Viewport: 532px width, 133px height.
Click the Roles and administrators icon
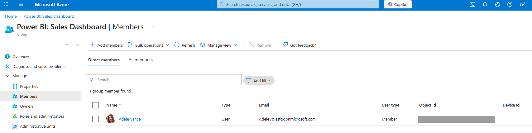coord(15,116)
